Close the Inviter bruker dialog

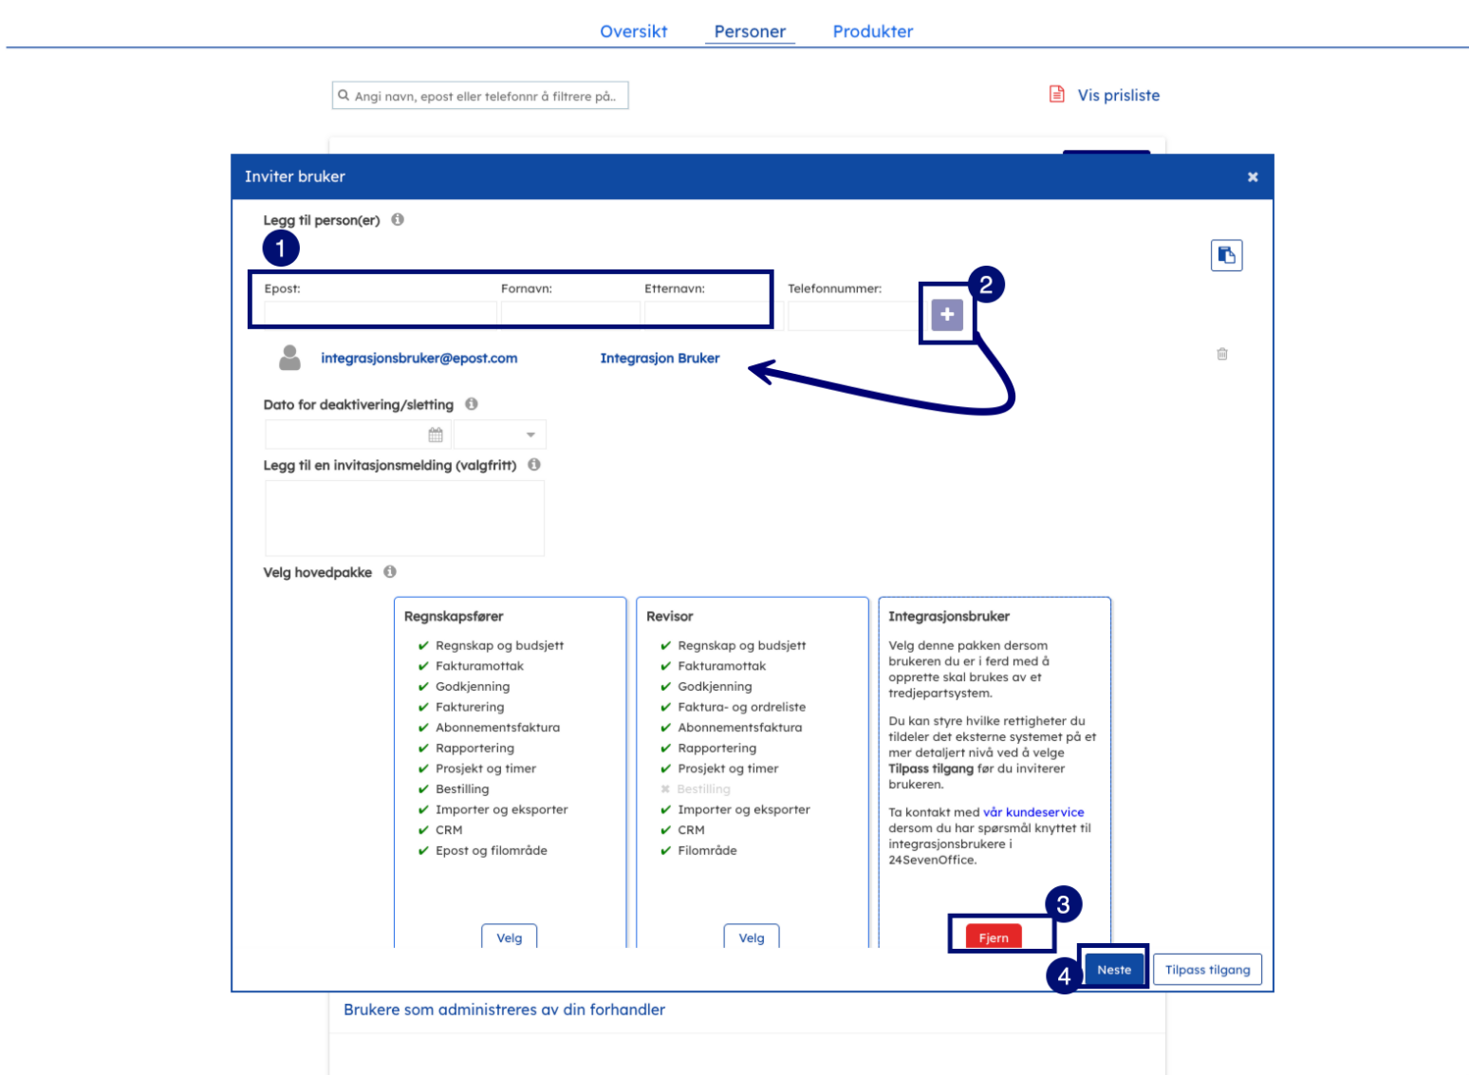1252,177
